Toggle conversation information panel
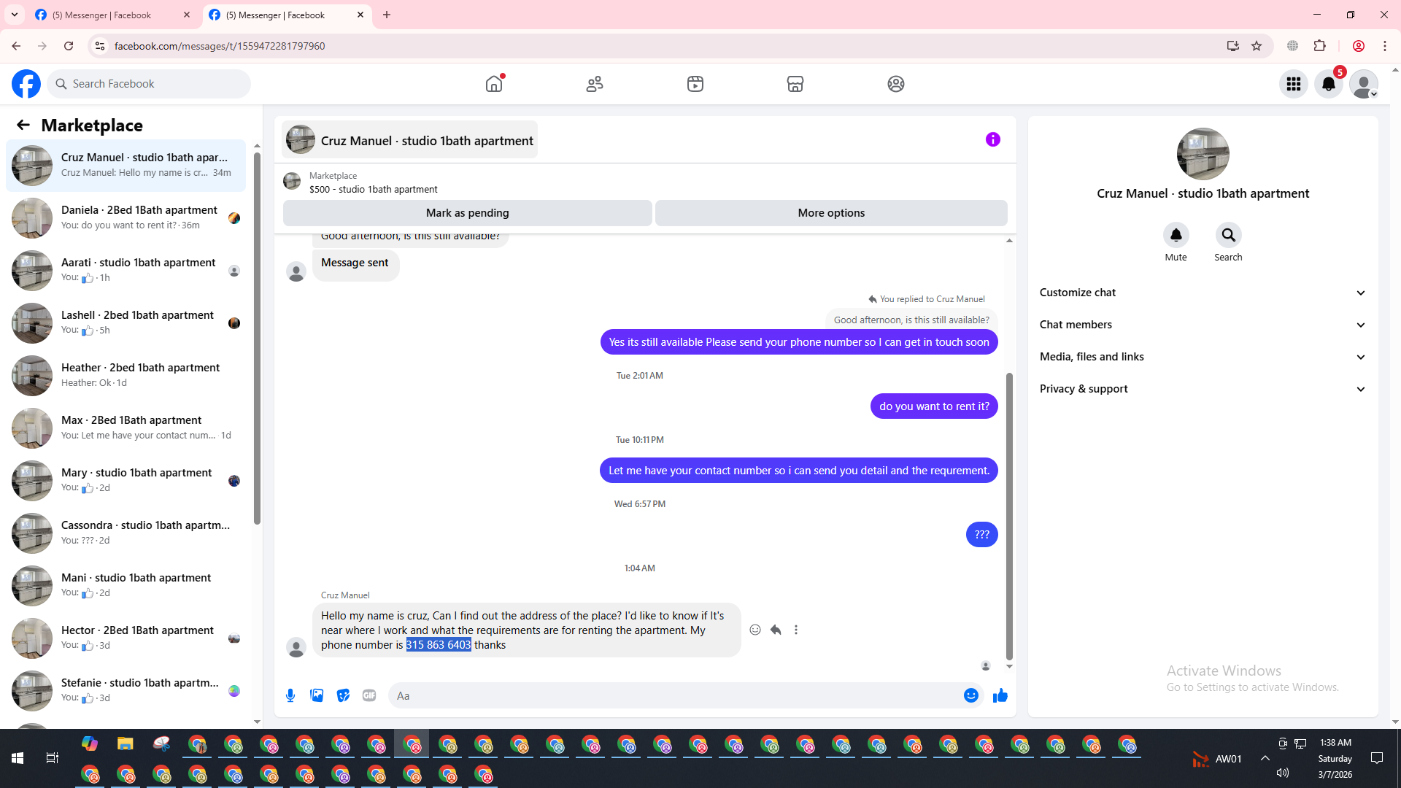Image resolution: width=1401 pixels, height=788 pixels. point(992,139)
